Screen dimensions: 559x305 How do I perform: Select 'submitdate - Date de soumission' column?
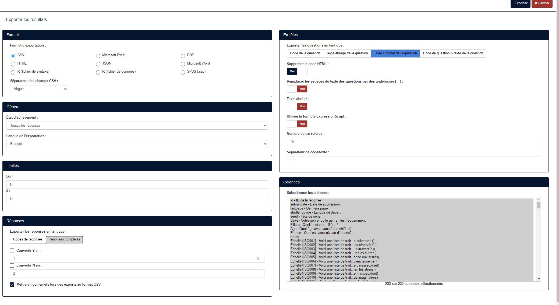pos(412,204)
